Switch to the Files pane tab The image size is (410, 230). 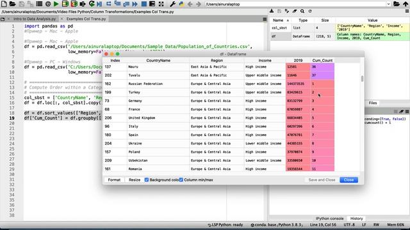tap(373, 103)
